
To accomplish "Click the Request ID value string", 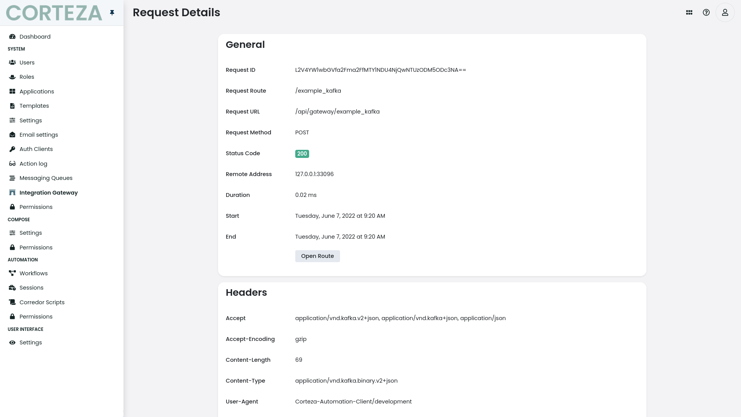I will pyautogui.click(x=381, y=70).
